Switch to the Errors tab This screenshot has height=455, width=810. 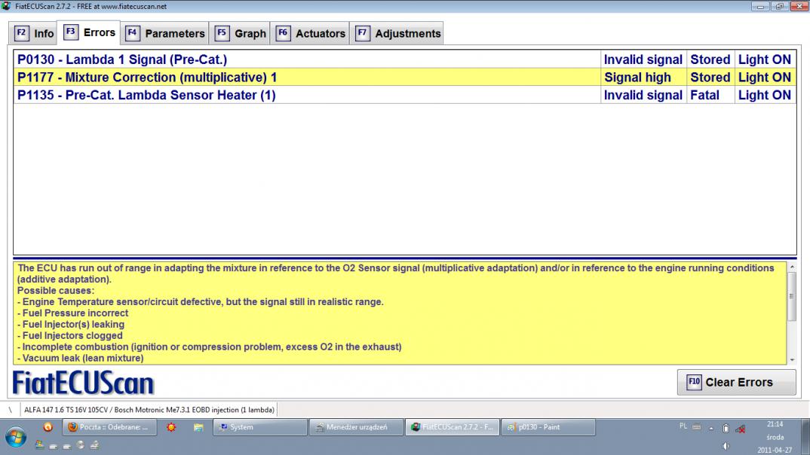pos(89,32)
